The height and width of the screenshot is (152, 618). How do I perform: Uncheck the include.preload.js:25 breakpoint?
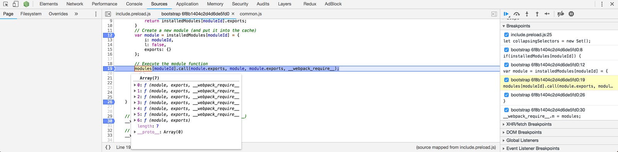coord(506,35)
